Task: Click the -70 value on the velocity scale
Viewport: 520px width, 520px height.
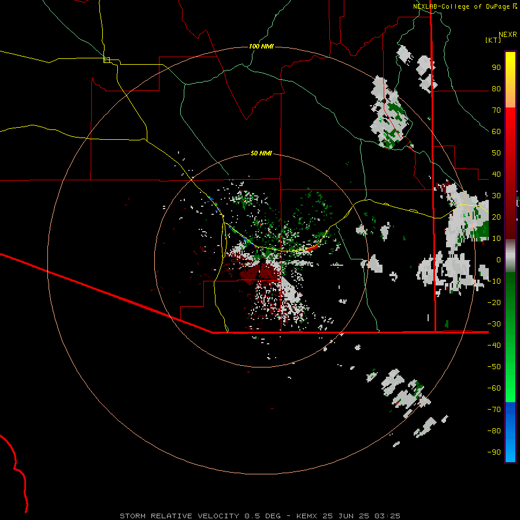Action: click(x=494, y=410)
